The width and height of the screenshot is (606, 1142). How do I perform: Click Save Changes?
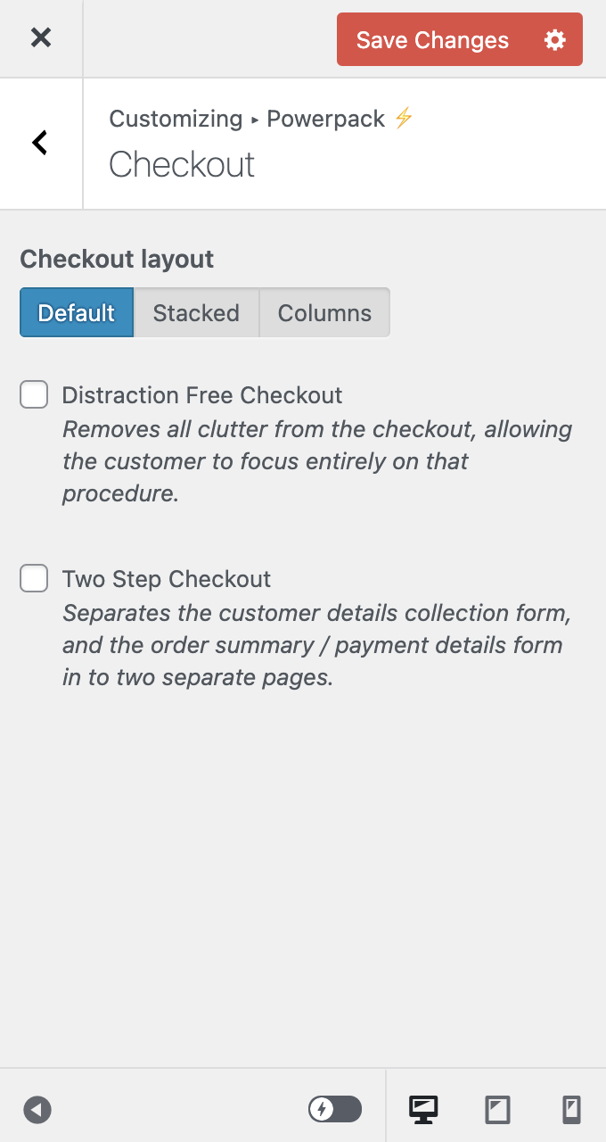pyautogui.click(x=431, y=39)
